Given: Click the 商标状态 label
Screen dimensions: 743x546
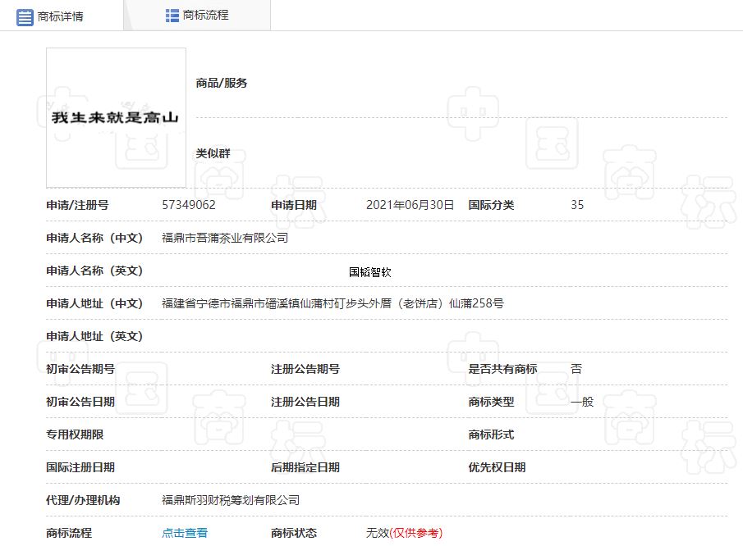Looking at the screenshot, I should tap(294, 533).
